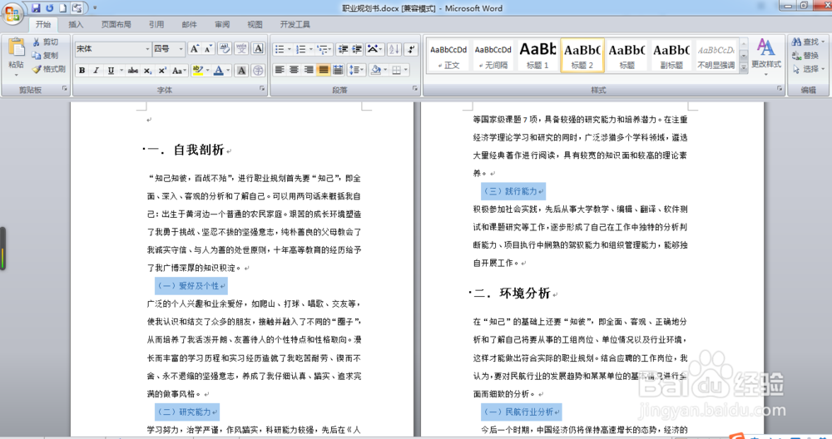Screen dimensions: 832x439
Task: Go to the 引用 ribbon tab
Action: 156,24
